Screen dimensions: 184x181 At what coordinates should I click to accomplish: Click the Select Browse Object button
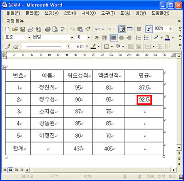coord(179,158)
